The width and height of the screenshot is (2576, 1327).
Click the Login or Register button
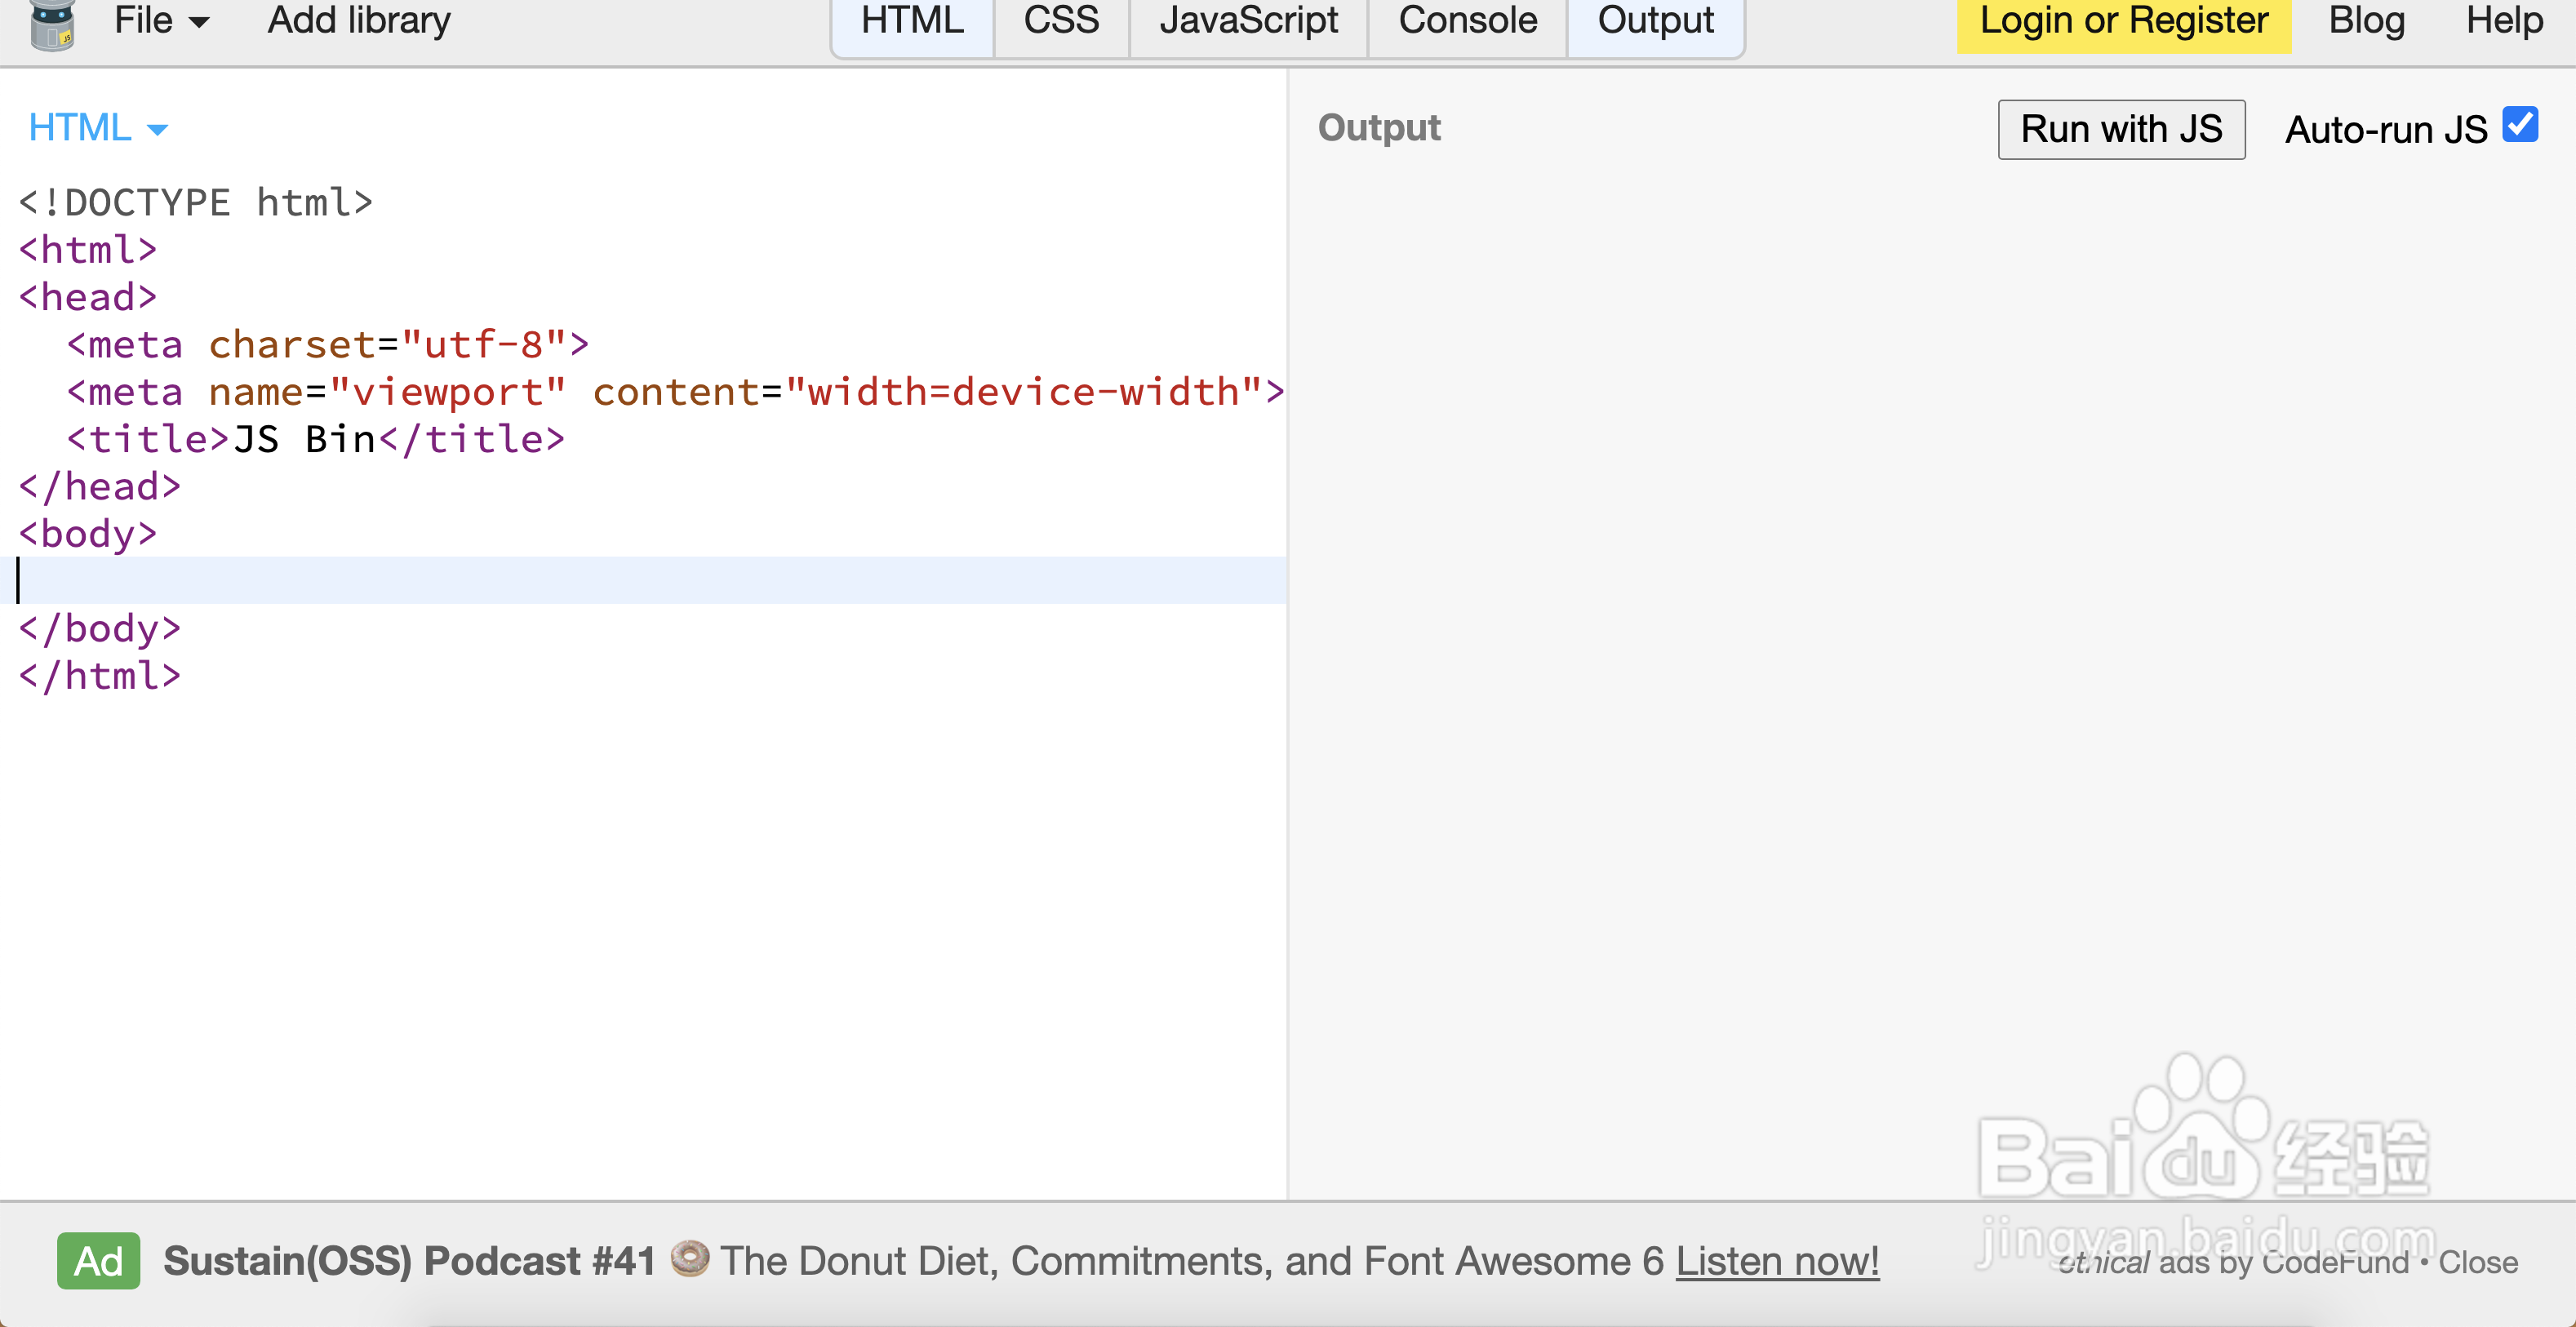point(2123,22)
